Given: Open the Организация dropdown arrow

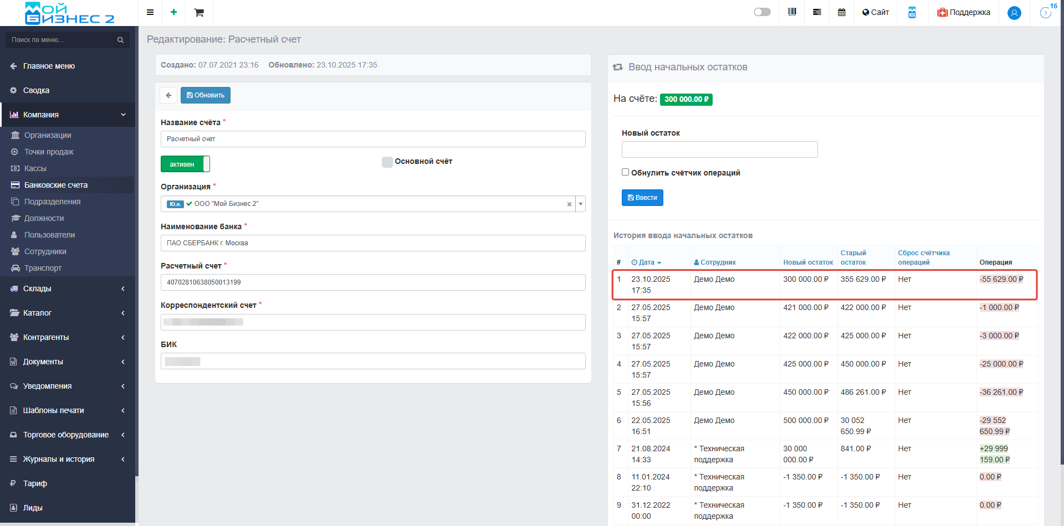Looking at the screenshot, I should coord(581,204).
